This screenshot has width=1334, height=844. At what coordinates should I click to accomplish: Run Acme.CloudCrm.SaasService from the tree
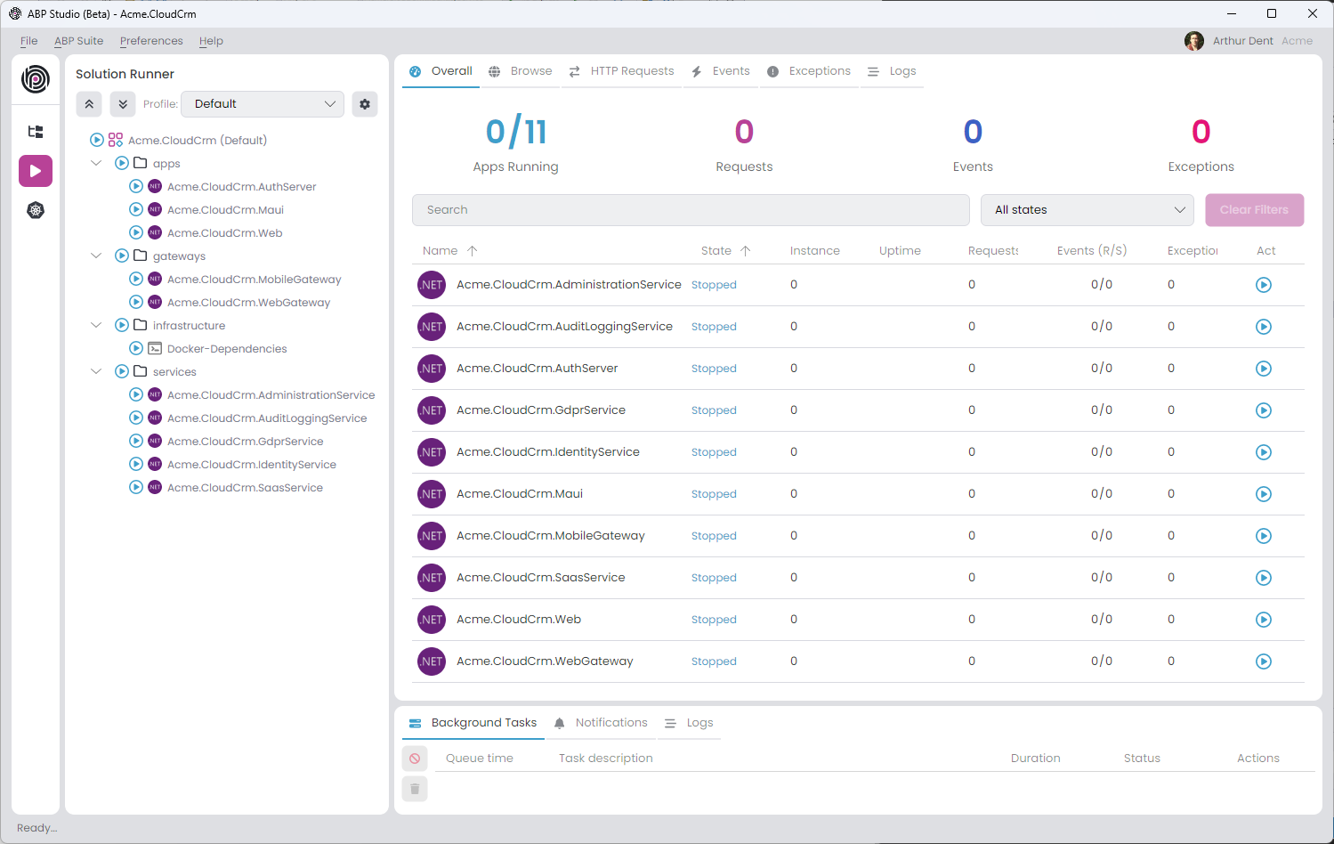coord(136,487)
